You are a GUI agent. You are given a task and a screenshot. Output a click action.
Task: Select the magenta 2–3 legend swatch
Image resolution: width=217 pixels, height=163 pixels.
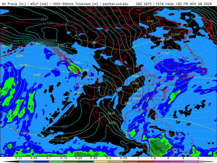tap(176, 162)
